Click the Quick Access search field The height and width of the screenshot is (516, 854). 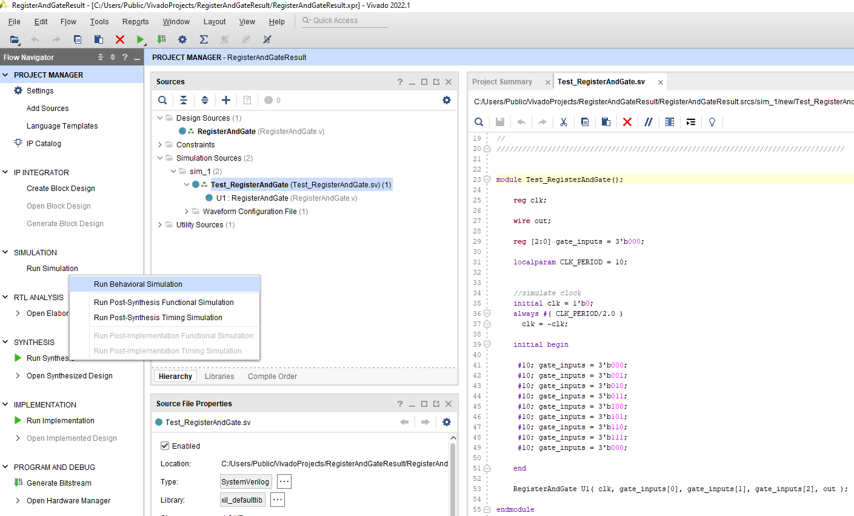(344, 21)
